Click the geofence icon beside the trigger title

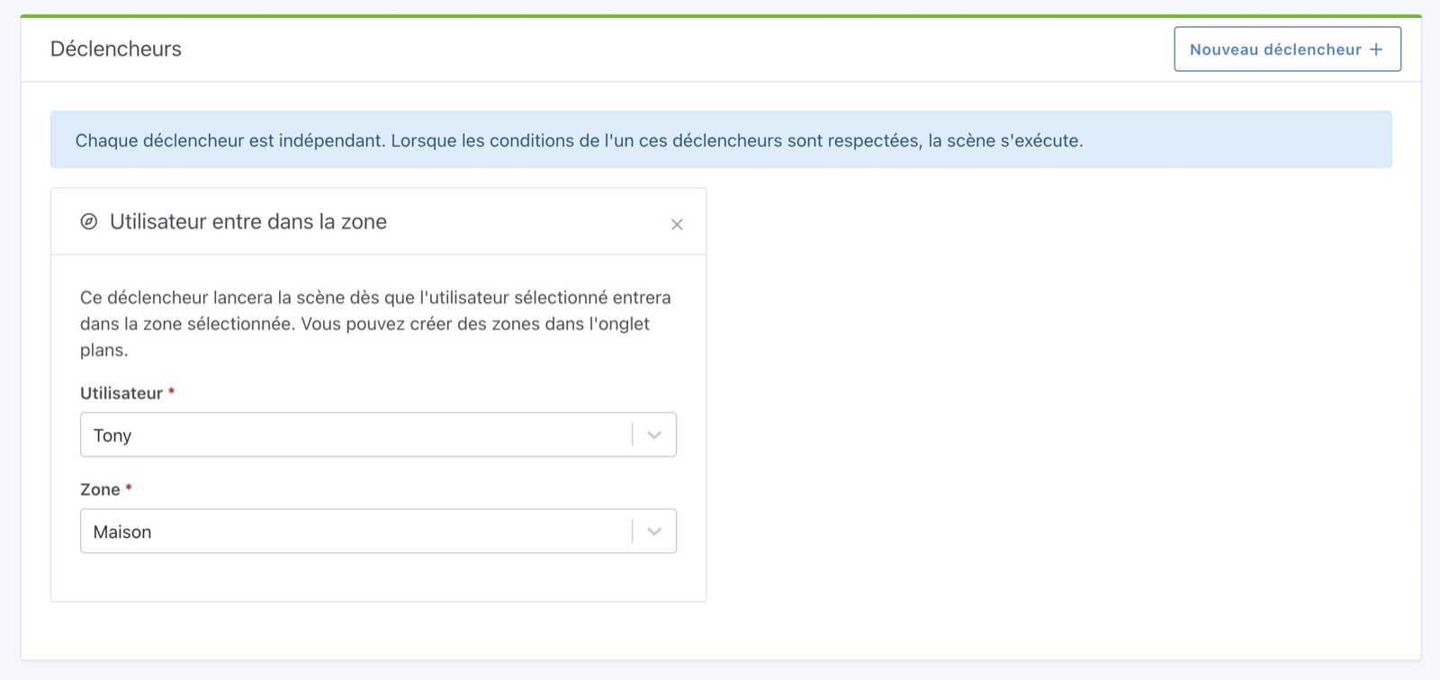click(87, 221)
